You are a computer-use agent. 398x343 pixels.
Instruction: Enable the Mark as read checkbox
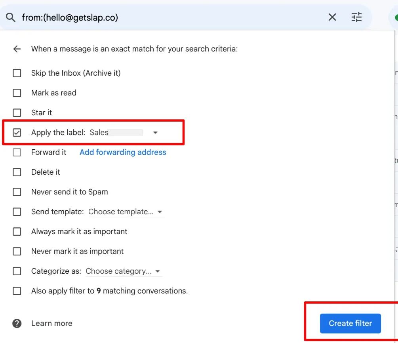[x=17, y=93]
